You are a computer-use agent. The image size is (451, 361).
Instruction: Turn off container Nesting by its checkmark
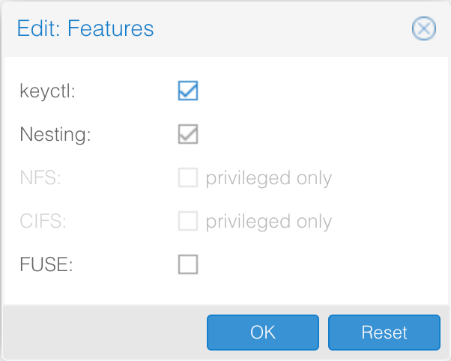(188, 134)
